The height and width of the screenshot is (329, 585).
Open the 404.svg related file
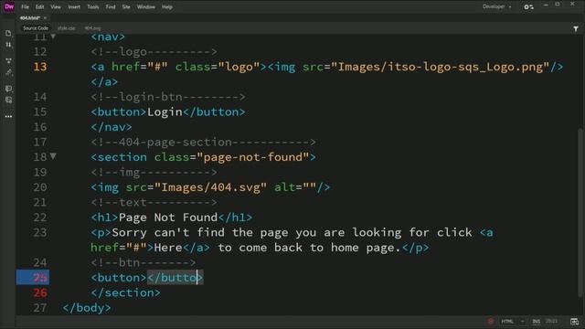[92, 28]
